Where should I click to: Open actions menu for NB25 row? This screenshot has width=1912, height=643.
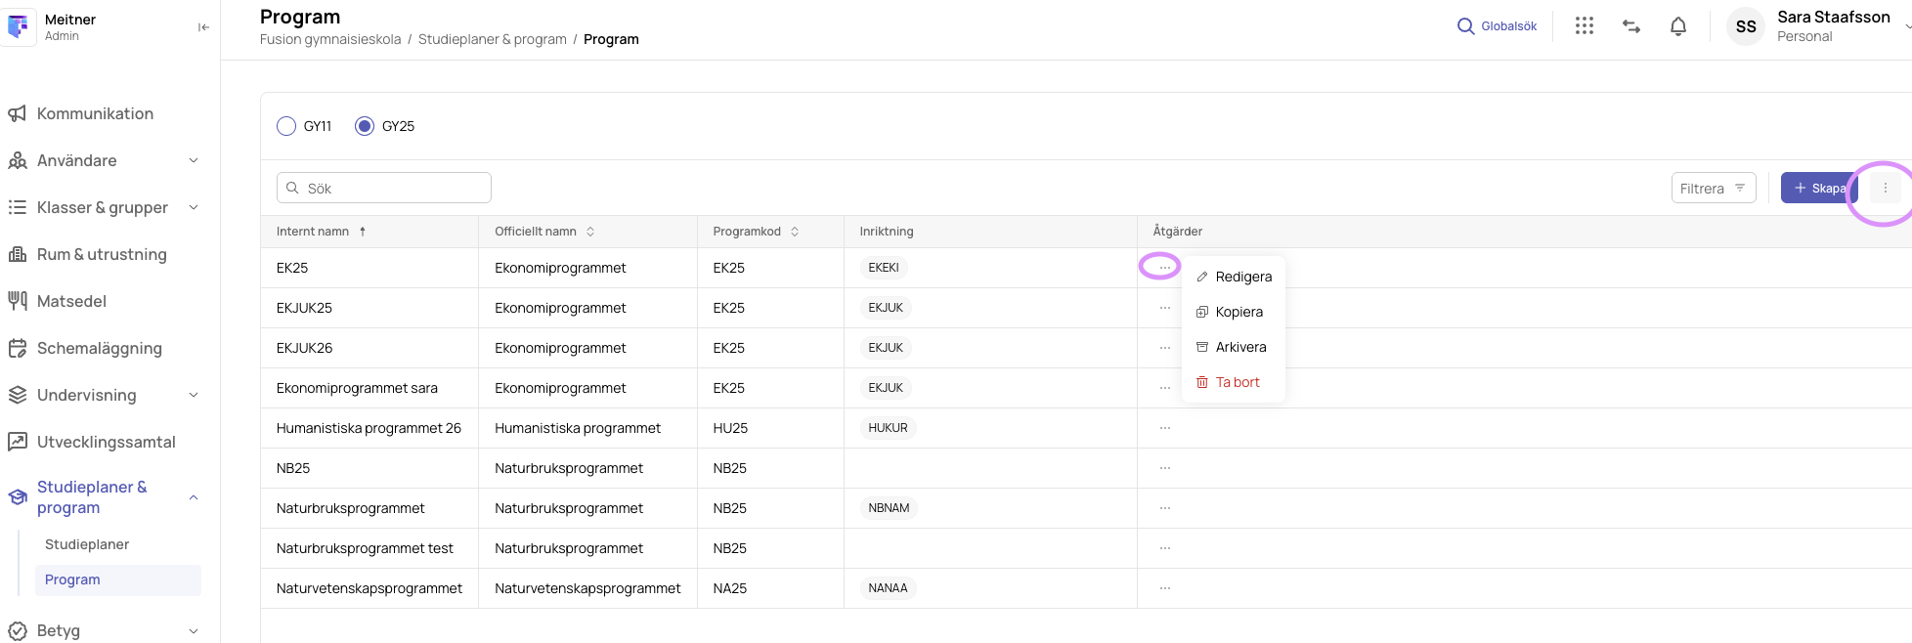point(1165,468)
